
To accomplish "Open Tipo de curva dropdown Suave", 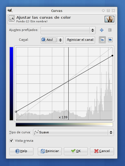I will pos(73,132).
